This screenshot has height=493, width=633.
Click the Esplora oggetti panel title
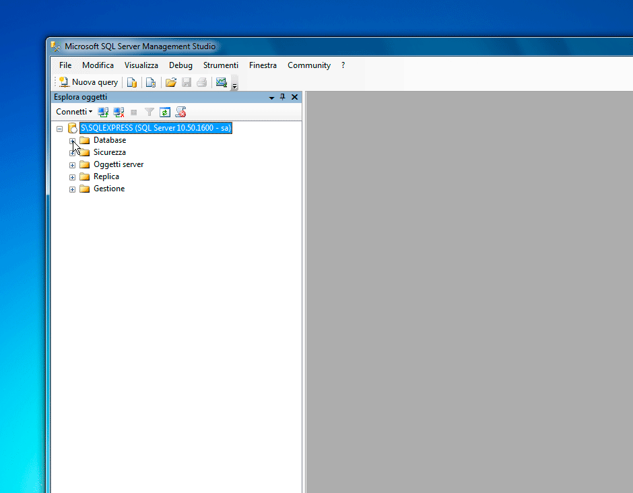[80, 97]
